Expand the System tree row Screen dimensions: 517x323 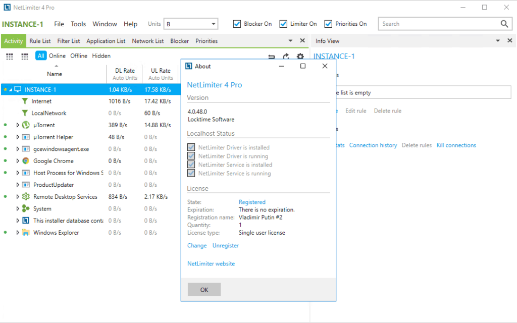click(18, 208)
